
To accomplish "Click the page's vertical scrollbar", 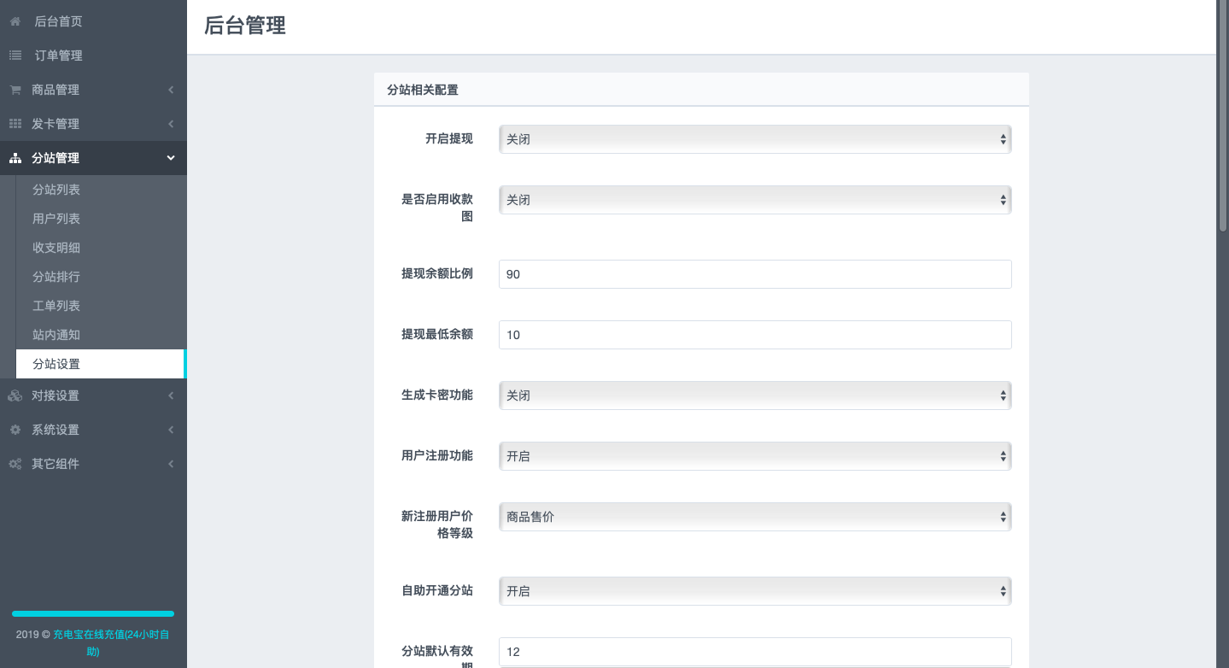I will tap(1222, 120).
